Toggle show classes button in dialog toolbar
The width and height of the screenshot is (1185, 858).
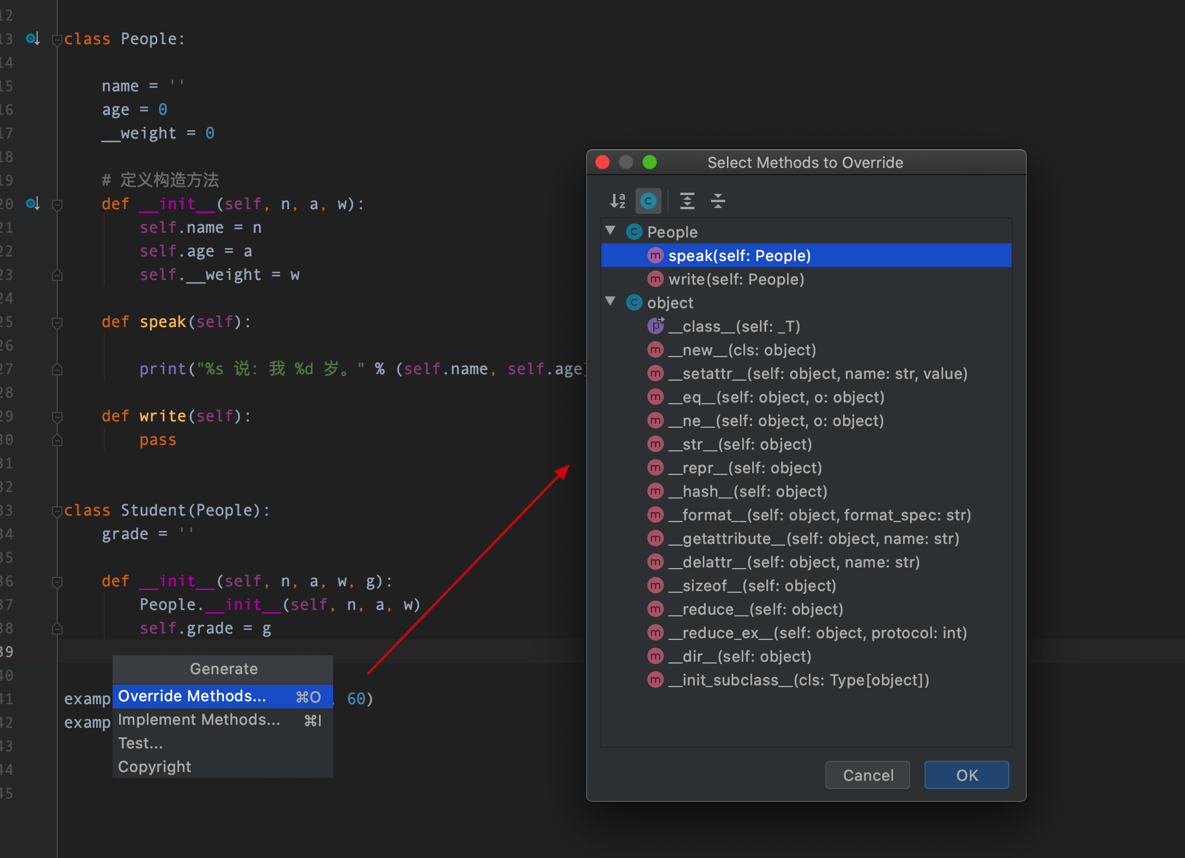point(649,201)
